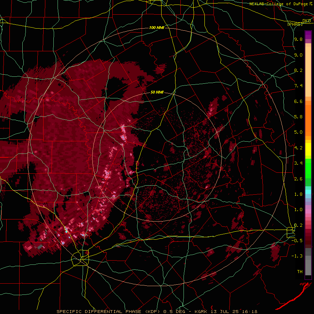Click the 8.2 value on the color scale

[298, 70]
